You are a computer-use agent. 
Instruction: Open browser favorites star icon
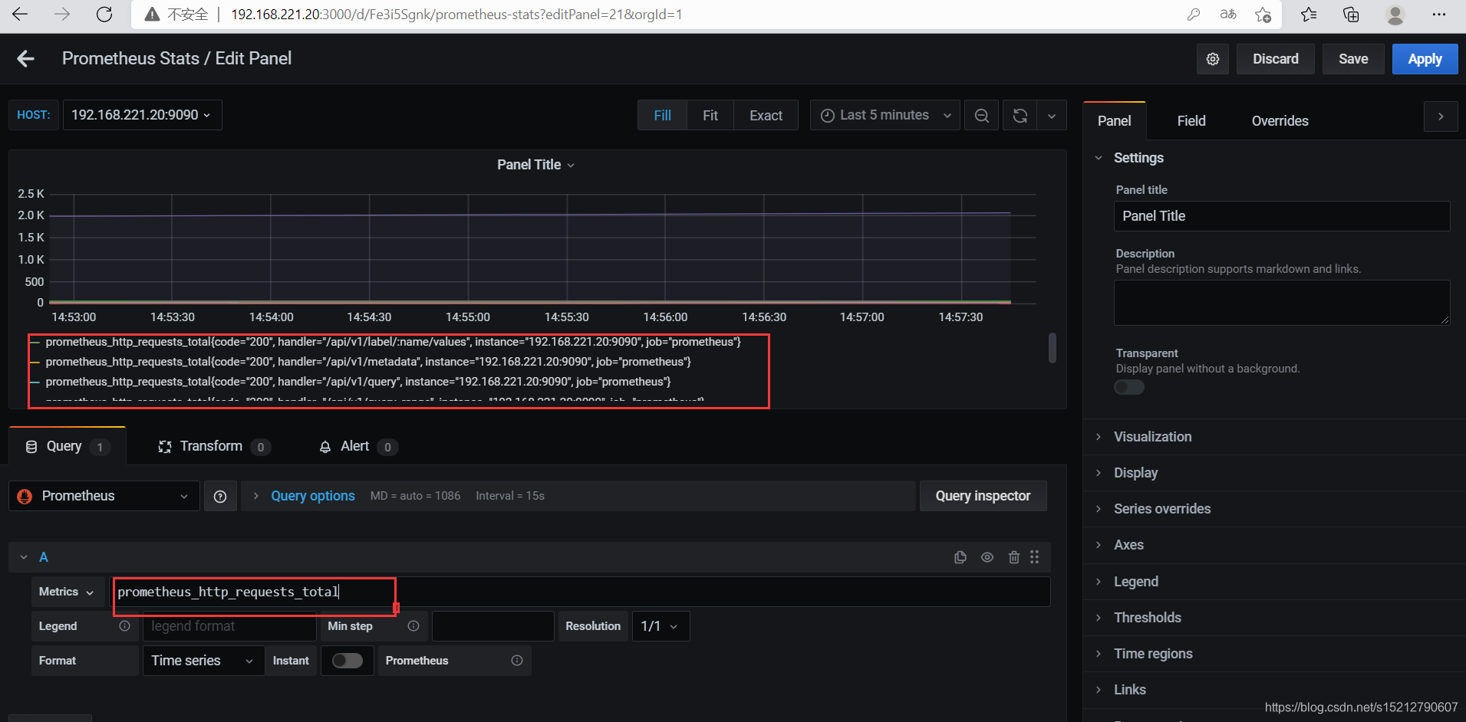(1309, 15)
